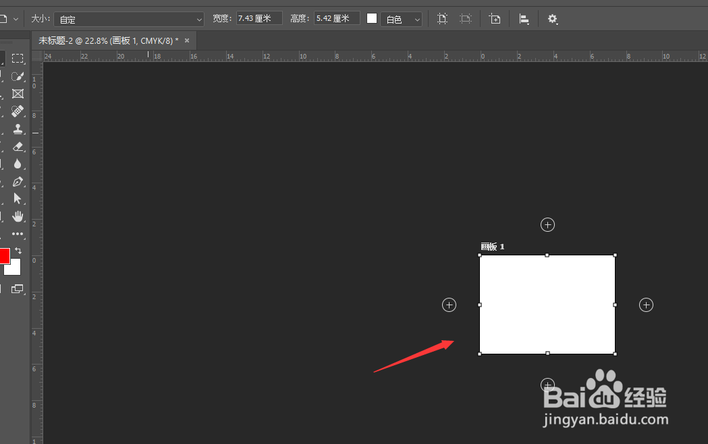708x444 pixels.
Task: Select the Hand tool
Action: click(x=18, y=216)
